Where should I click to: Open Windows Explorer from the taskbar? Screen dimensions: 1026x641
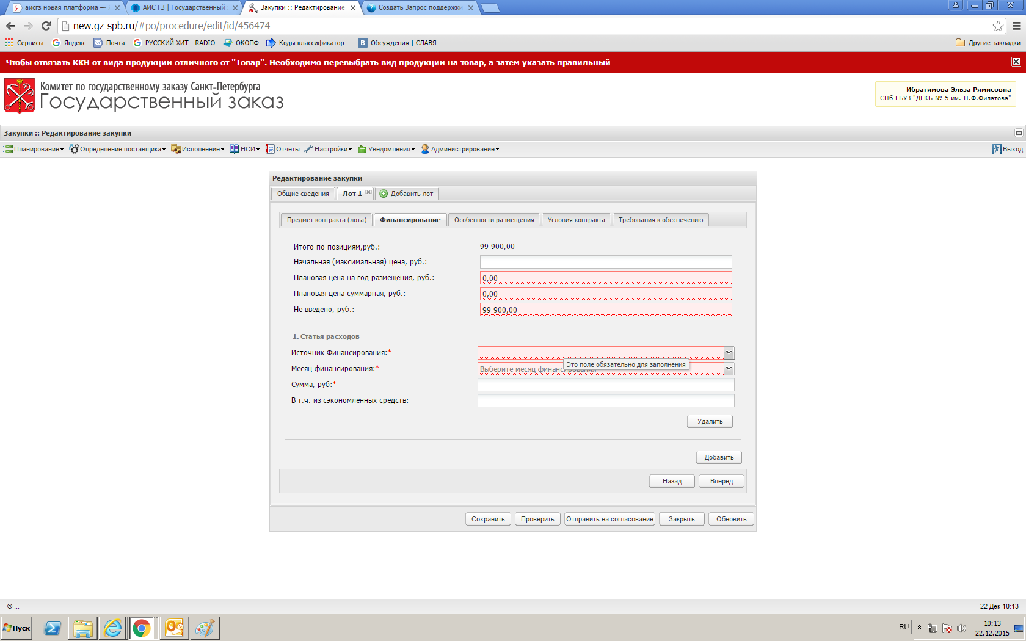(82, 628)
